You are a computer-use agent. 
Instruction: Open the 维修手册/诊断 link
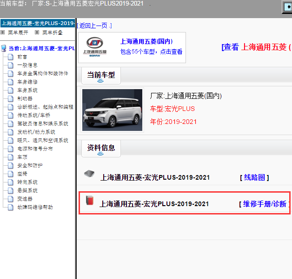pos(265,204)
